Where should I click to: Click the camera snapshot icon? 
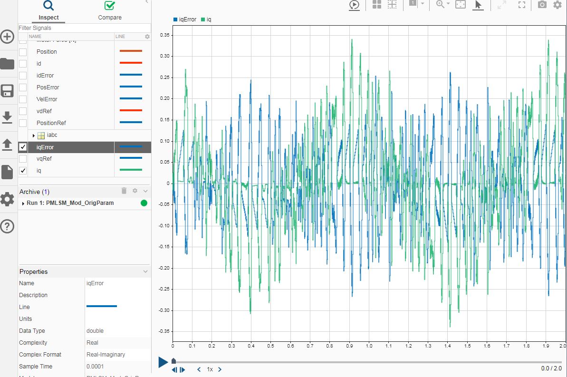542,5
